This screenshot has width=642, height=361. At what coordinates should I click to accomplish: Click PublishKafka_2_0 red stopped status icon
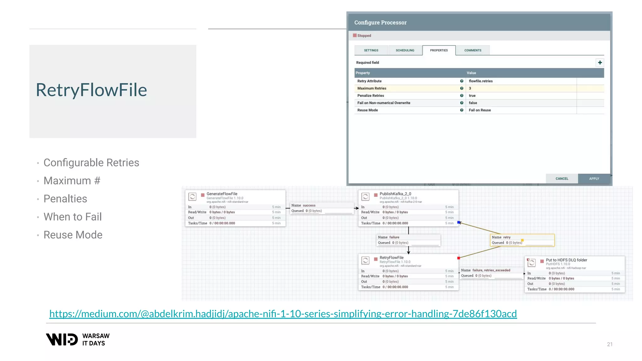pyautogui.click(x=376, y=195)
